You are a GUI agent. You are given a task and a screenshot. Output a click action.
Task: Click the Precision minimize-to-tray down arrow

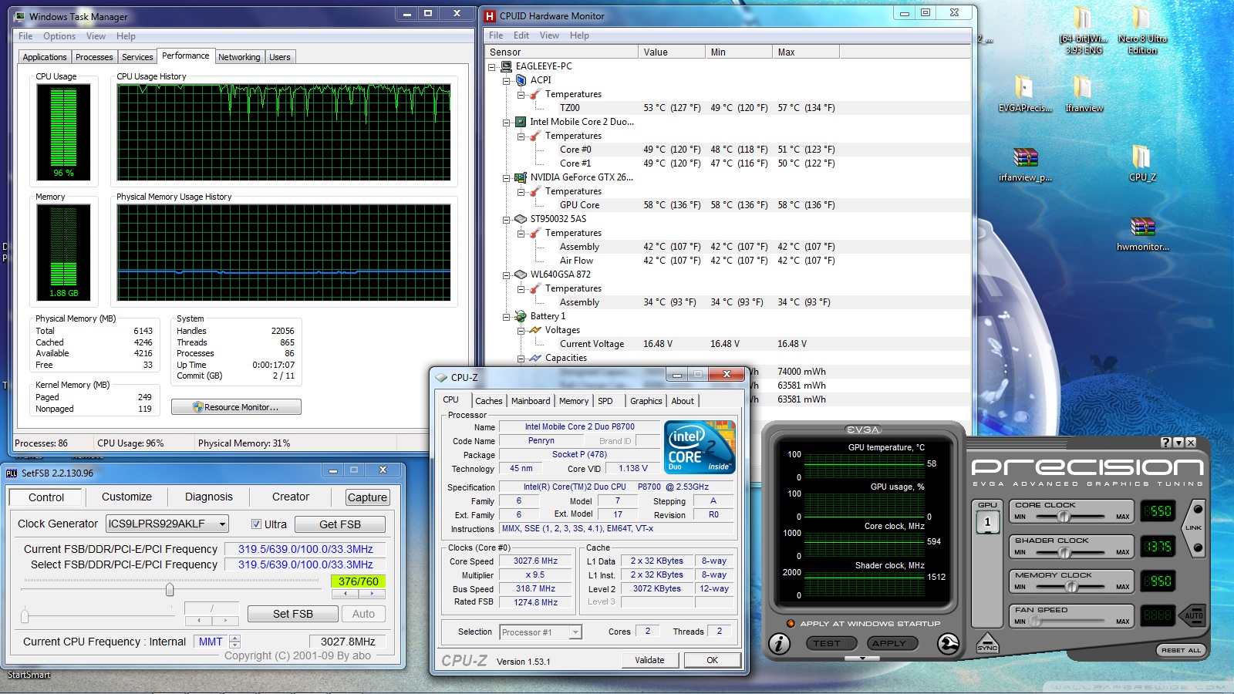click(x=1178, y=443)
